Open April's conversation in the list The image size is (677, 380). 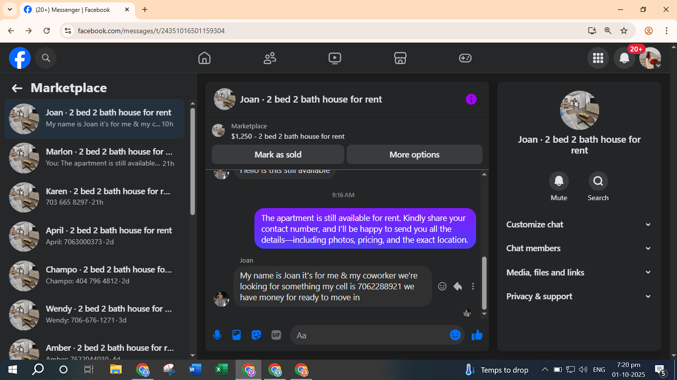[x=95, y=236]
